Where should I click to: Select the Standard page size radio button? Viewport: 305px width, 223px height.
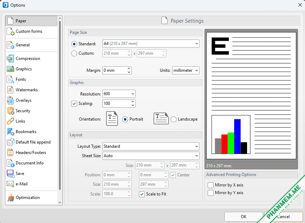pyautogui.click(x=74, y=44)
